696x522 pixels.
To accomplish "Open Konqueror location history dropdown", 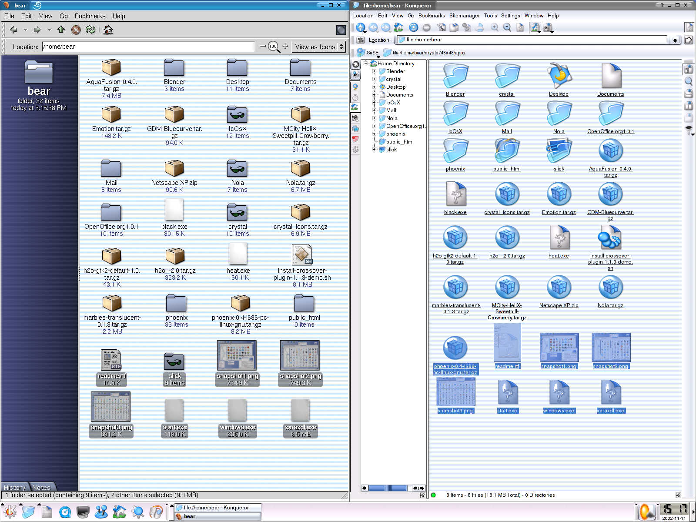I will pyautogui.click(x=675, y=40).
